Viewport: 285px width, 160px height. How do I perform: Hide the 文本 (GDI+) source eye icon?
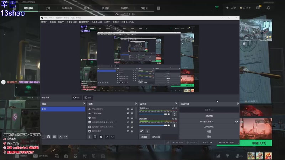coord(128,113)
